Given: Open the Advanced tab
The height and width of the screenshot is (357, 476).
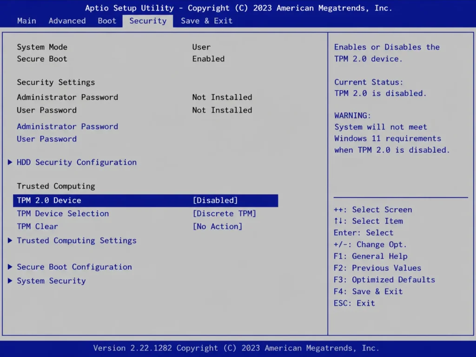Looking at the screenshot, I should pos(67,20).
